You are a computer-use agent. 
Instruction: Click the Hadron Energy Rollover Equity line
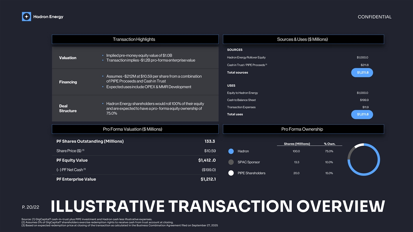tap(246, 57)
